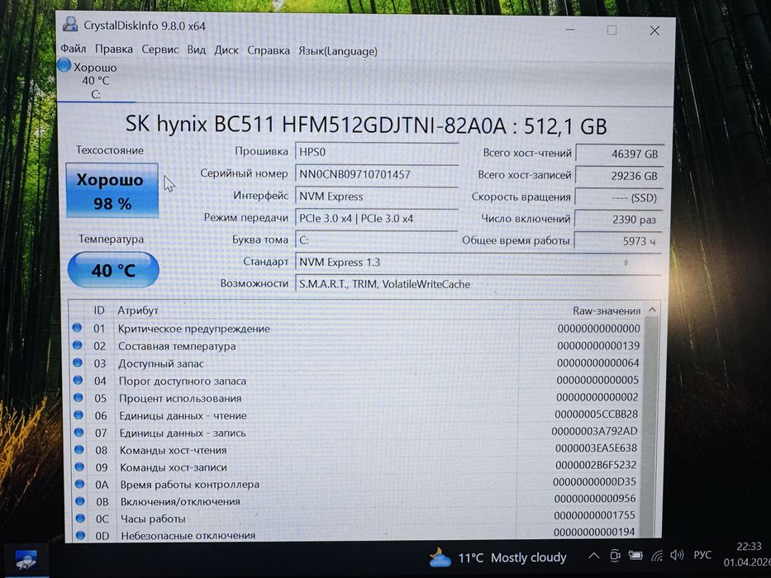This screenshot has height=578, width=771.
Task: Click the Возможности field S.M.A.R.T., TRIM
Action: (x=478, y=283)
